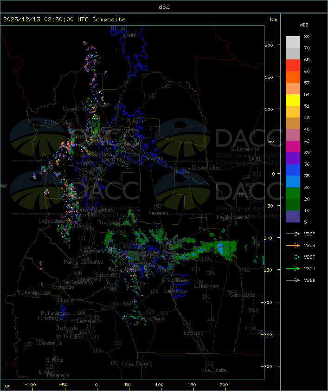Click the Polvaredas place label
The height and width of the screenshot is (391, 328).
pos(58,123)
